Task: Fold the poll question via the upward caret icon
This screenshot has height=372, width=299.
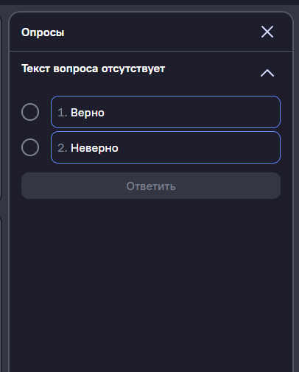Action: click(267, 73)
